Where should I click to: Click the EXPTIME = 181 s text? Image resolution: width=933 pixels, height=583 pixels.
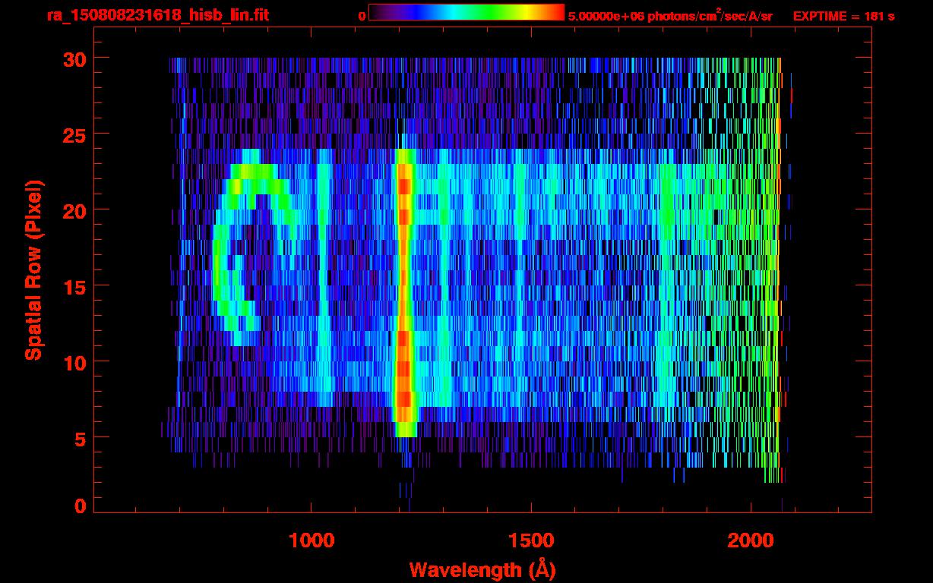[x=843, y=16]
